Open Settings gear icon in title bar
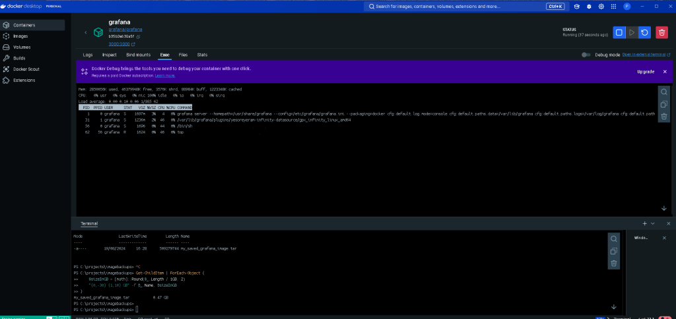This screenshot has height=319, width=676. (x=601, y=7)
